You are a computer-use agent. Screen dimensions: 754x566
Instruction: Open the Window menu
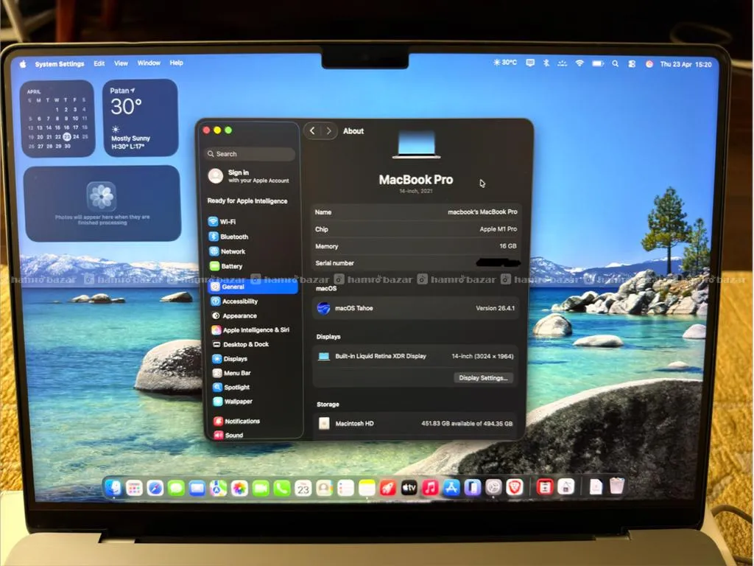tap(149, 63)
